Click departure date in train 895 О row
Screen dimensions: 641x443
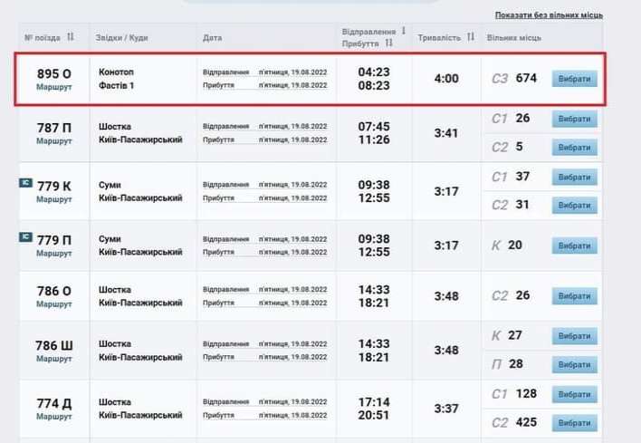click(x=292, y=72)
